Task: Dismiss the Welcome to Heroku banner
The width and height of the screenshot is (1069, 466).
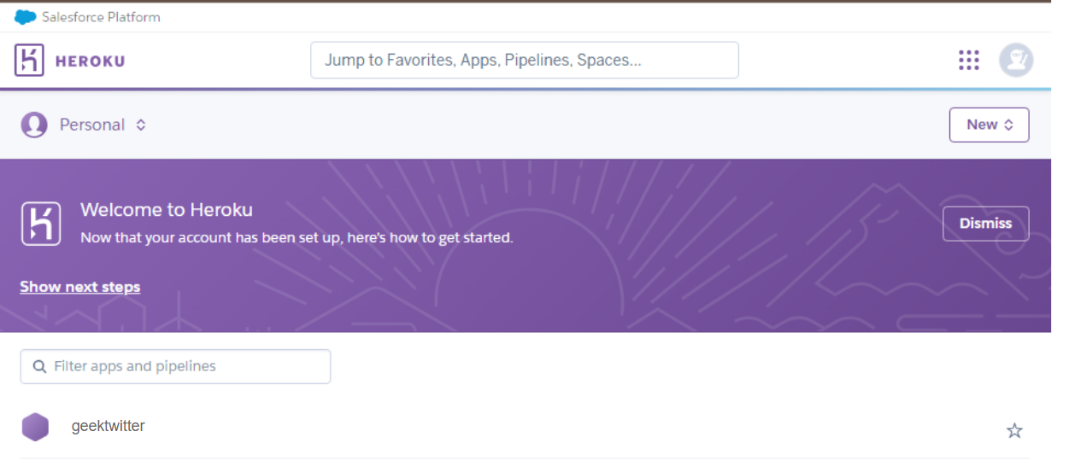Action: [x=985, y=224]
